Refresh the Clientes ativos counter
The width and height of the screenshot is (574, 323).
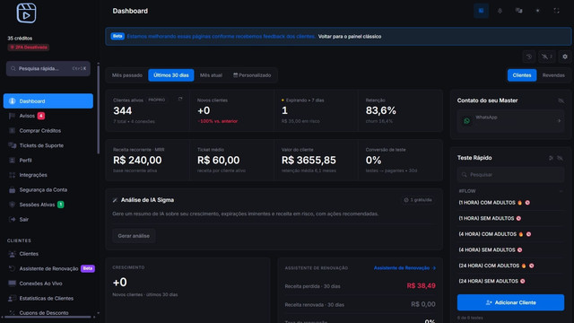click(x=180, y=100)
